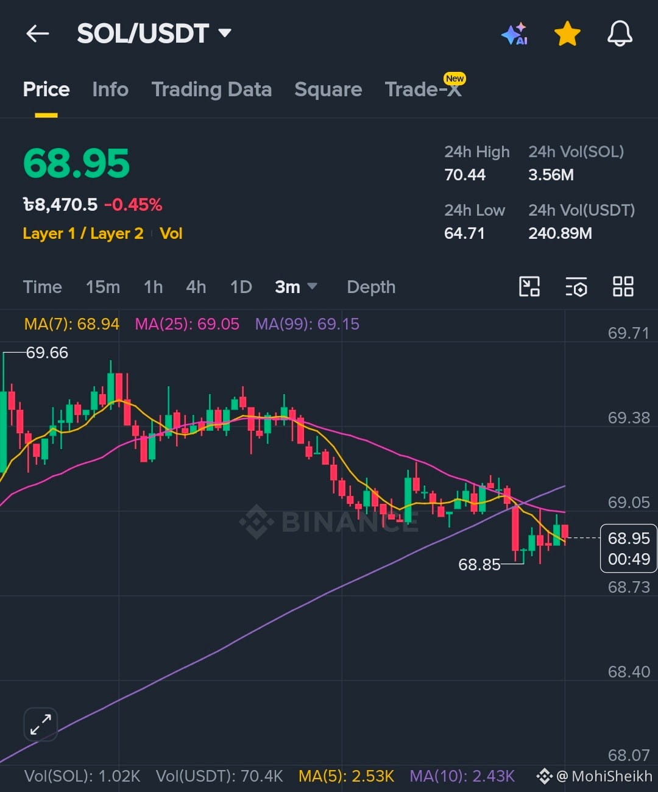This screenshot has width=658, height=792.
Task: Tap the volume MA(10): 2.43K label
Action: [x=462, y=776]
